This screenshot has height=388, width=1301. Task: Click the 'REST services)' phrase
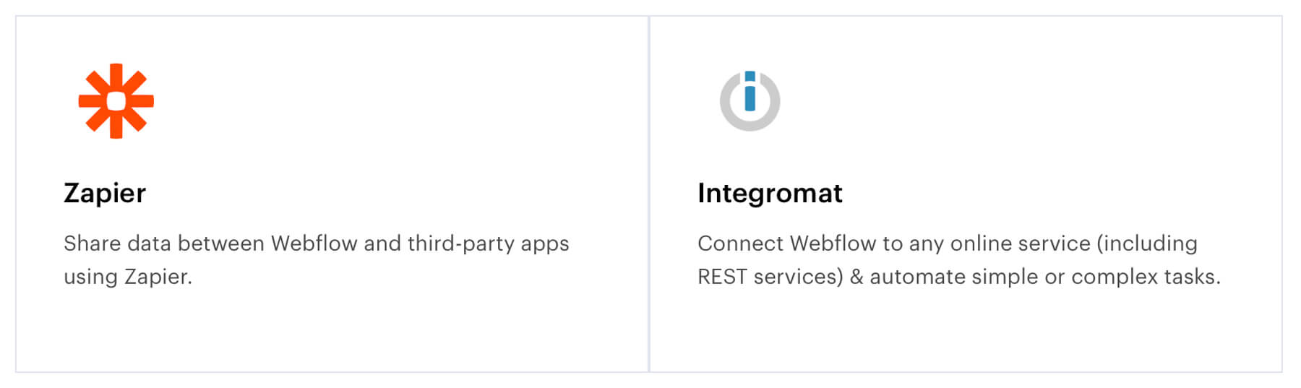coord(770,277)
